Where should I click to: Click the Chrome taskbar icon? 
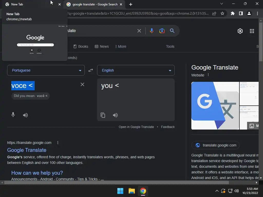(x=143, y=191)
